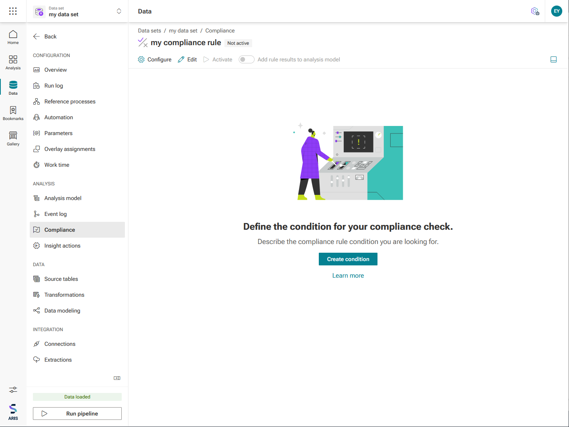Click Data sets breadcrumb
Viewport: 569px width, 427px height.
coord(149,30)
